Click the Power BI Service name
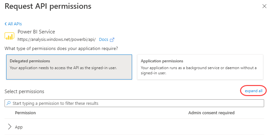 click(x=36, y=32)
